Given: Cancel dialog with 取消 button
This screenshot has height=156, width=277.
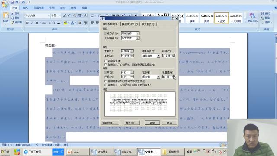Looking at the screenshot, I should [169, 123].
